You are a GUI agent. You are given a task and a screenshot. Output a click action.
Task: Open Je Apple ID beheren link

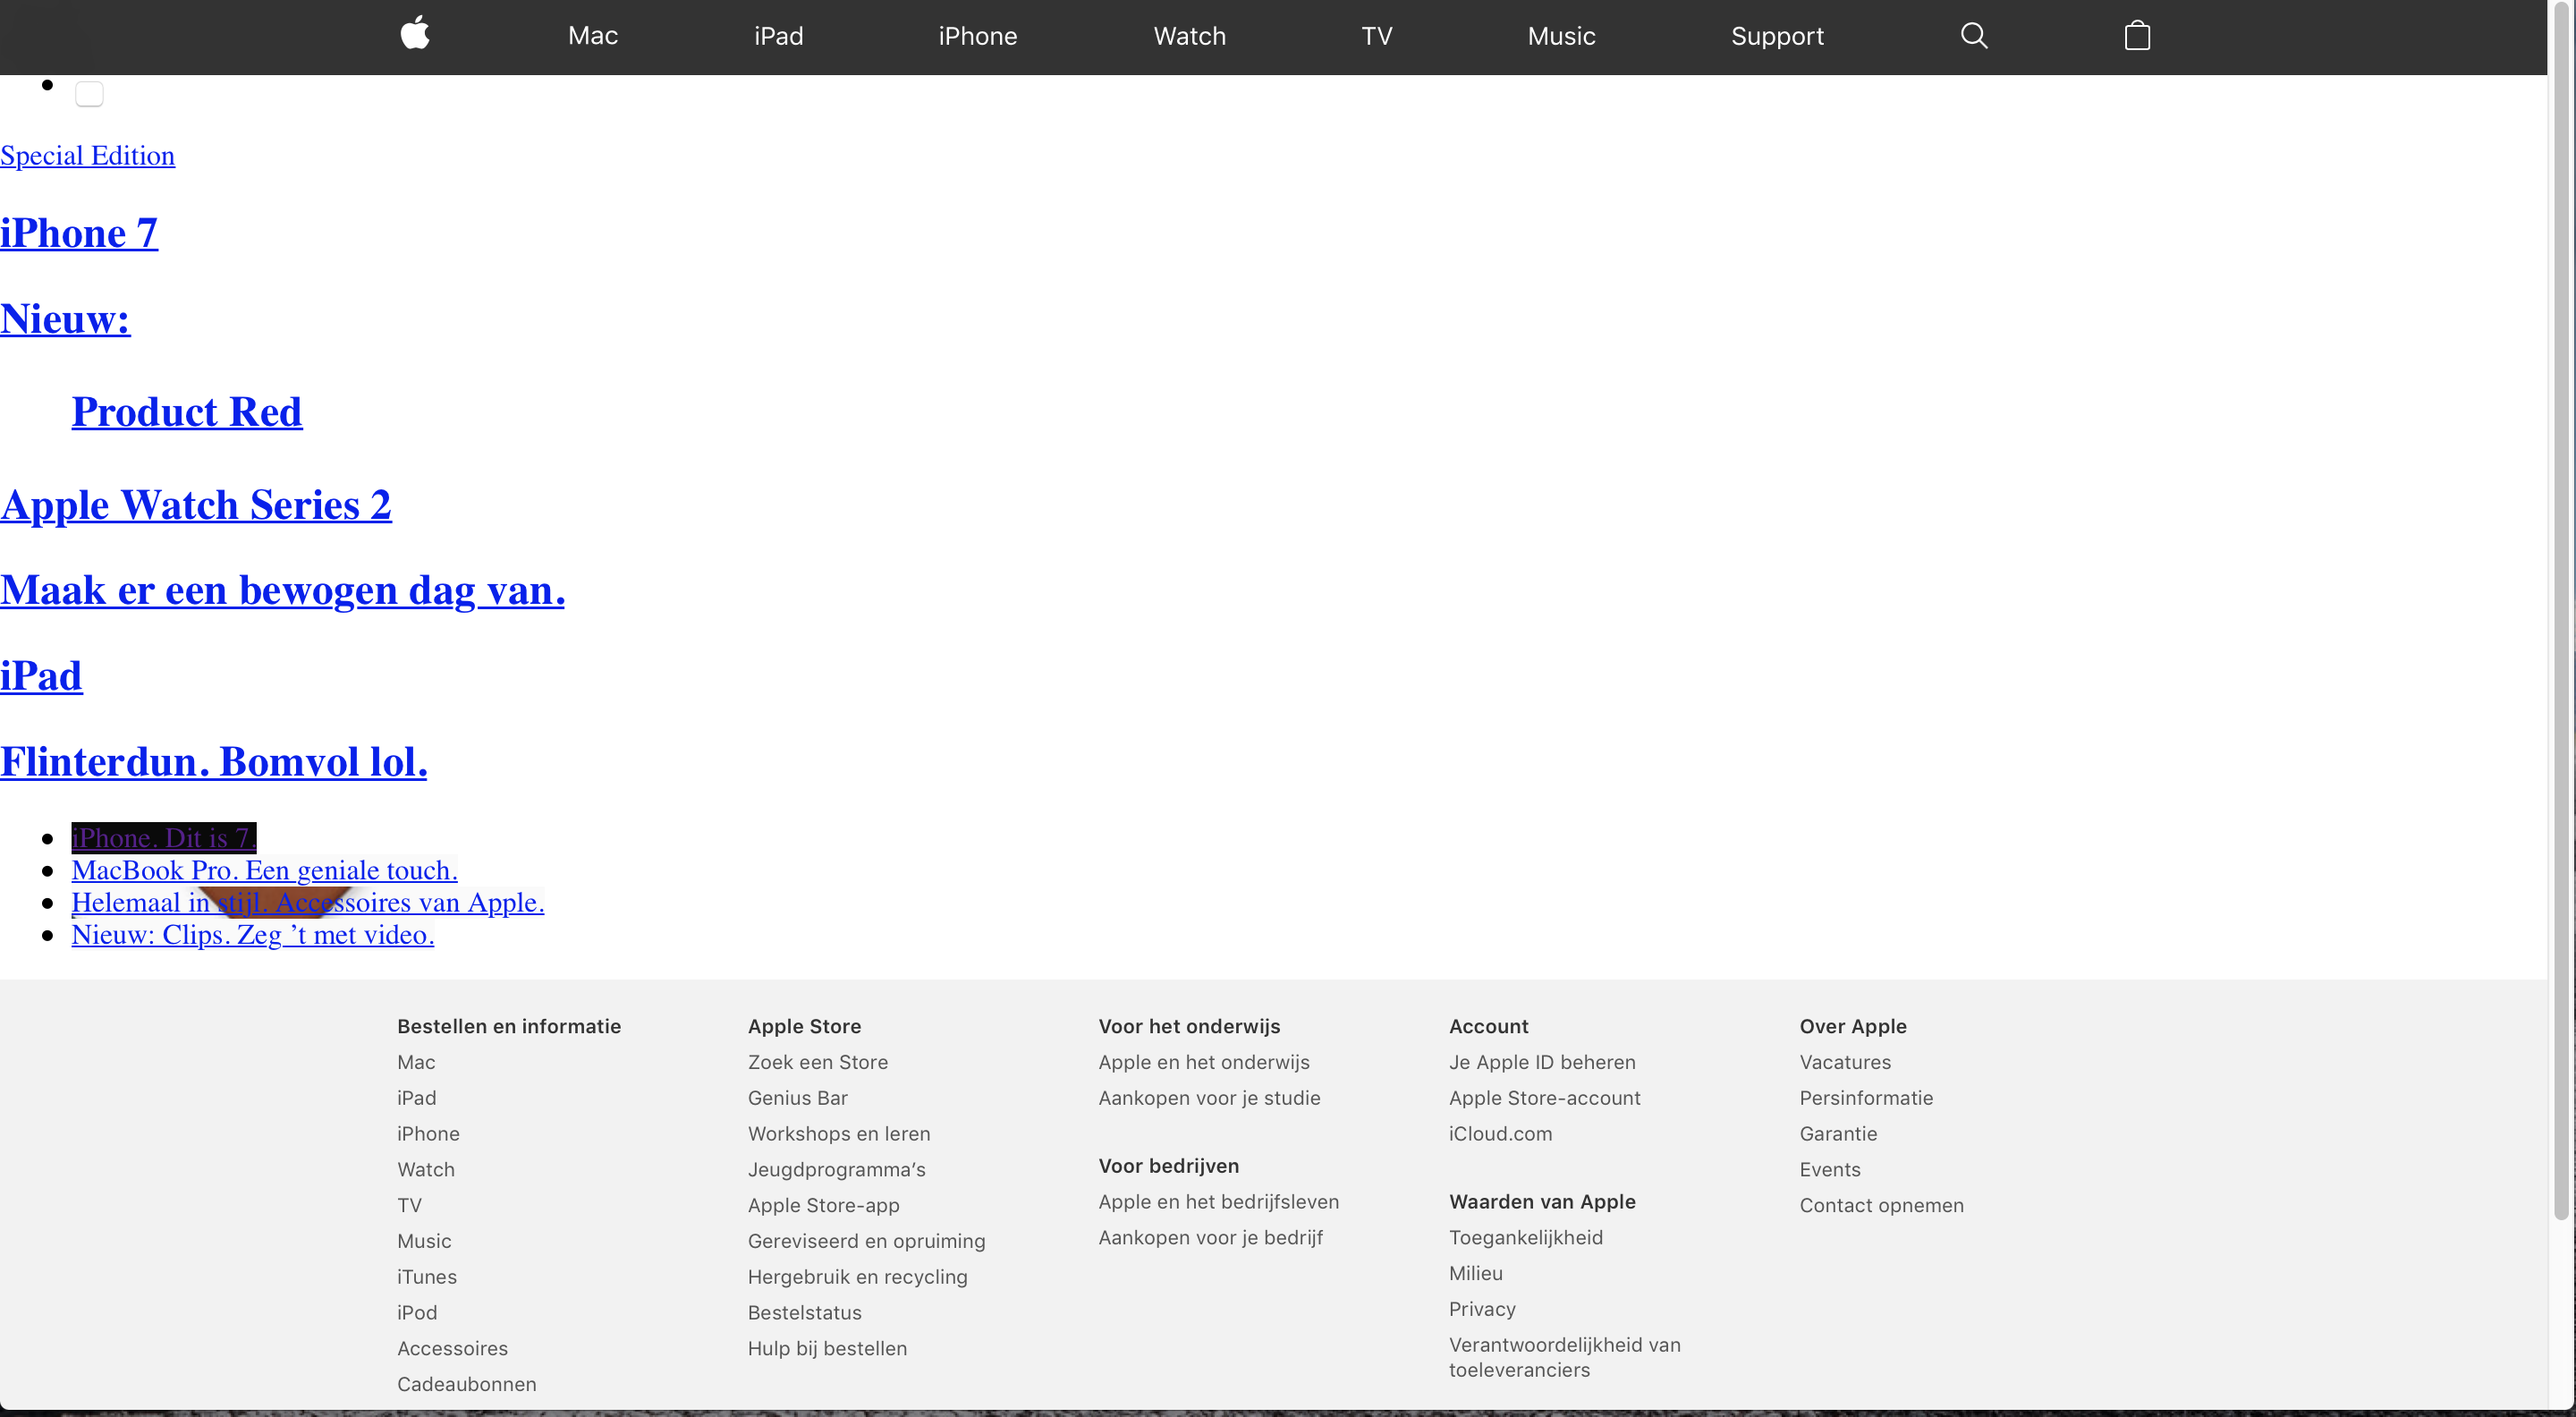point(1543,1062)
